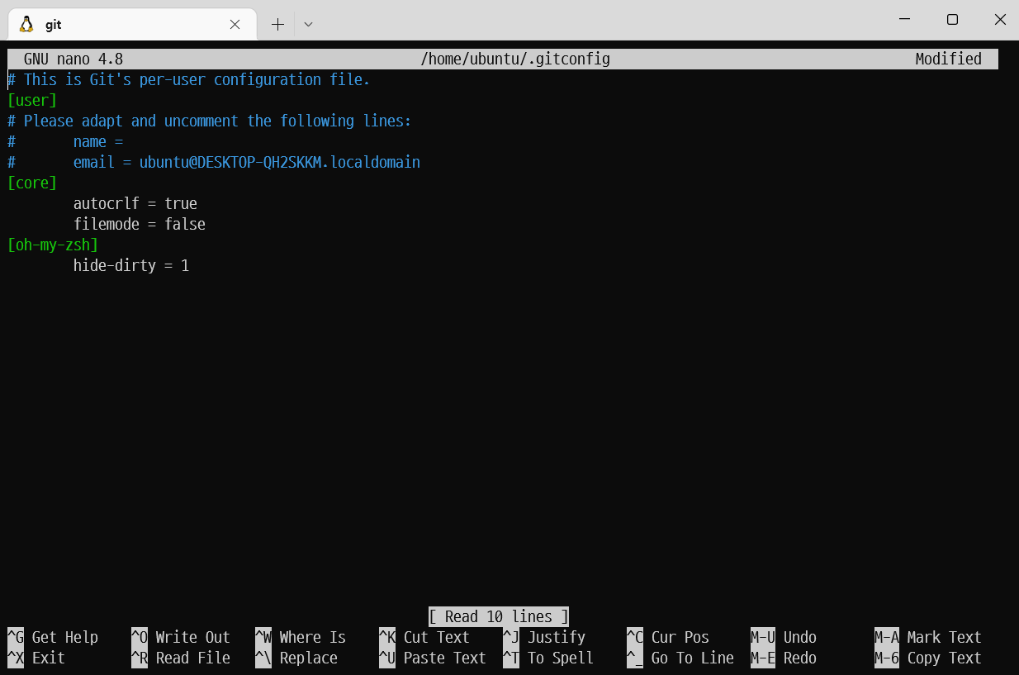Screen dimensions: 1019x675
Task: Click the M-A Mark Text shortcut
Action: (x=928, y=638)
